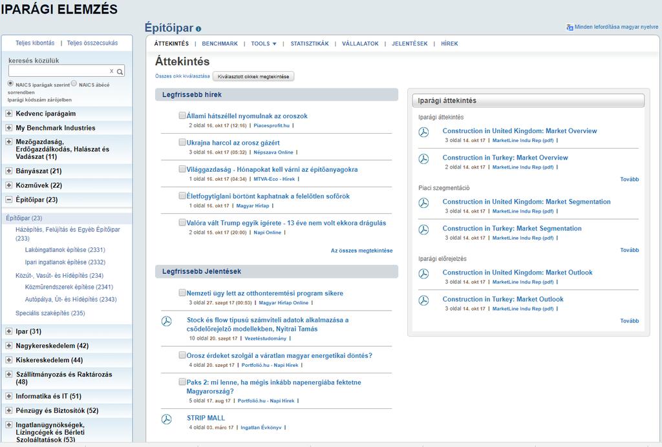Open PDF icon for Turkey Market Overview
Viewport: 662px width, 447px height.
[423, 159]
